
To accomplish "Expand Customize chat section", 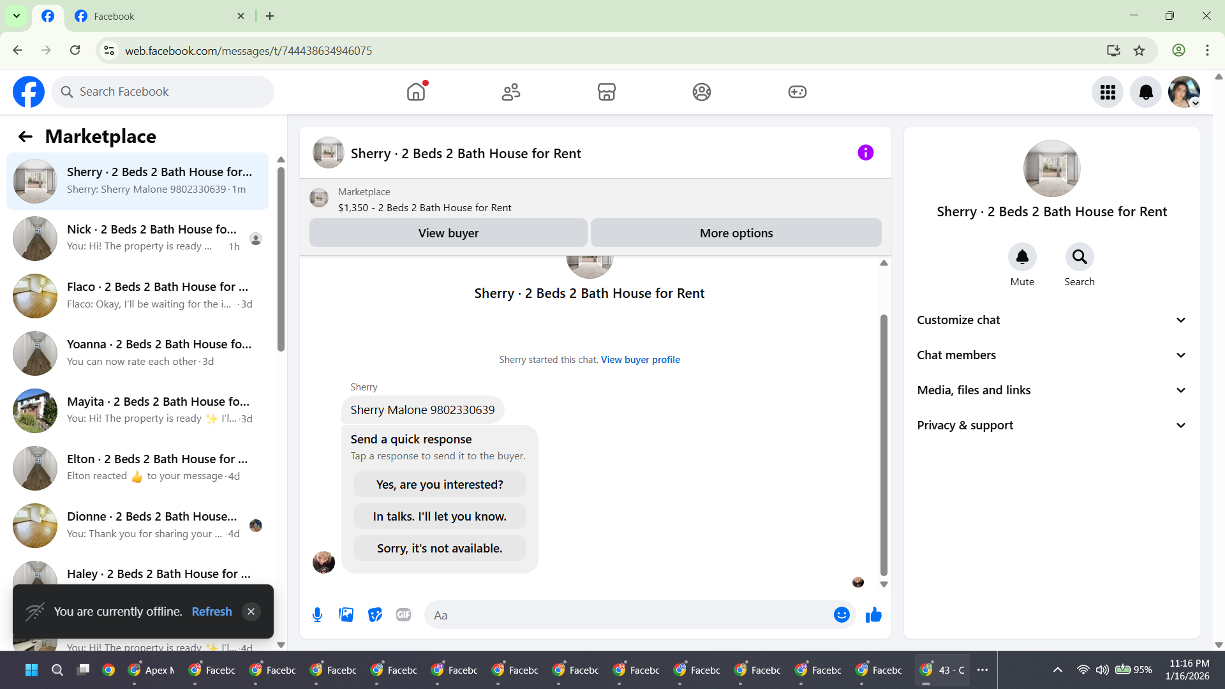I will [1051, 320].
